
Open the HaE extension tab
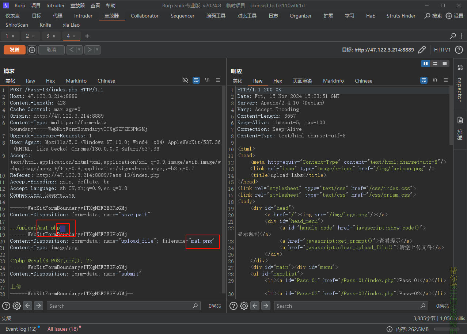(x=371, y=16)
